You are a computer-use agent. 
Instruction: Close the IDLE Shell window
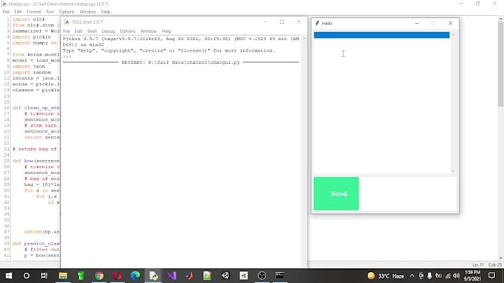pyautogui.click(x=299, y=21)
